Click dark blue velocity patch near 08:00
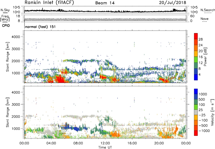The width and height of the screenshot is (215, 149). [x=77, y=129]
